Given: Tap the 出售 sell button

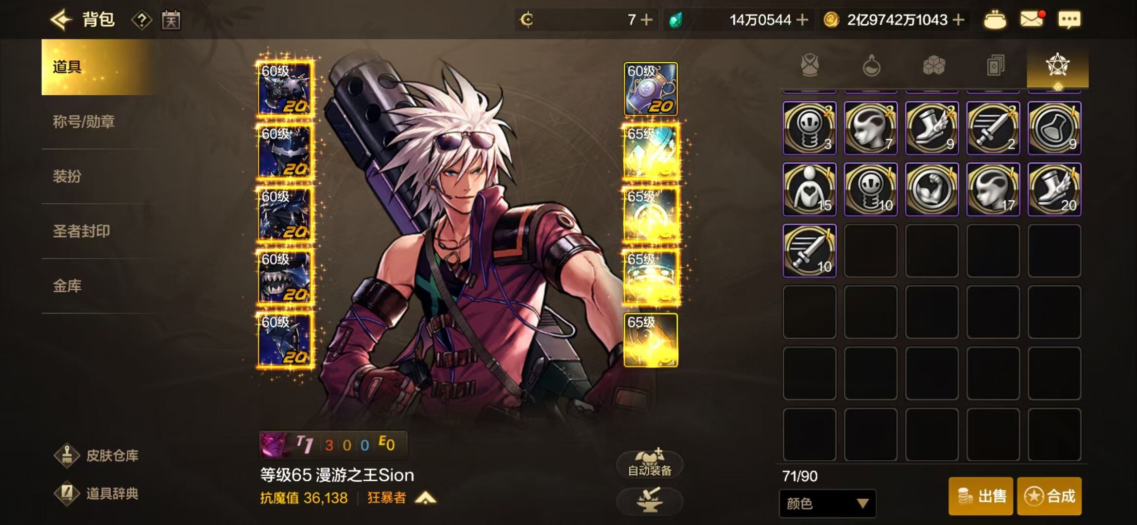Looking at the screenshot, I should 981,496.
